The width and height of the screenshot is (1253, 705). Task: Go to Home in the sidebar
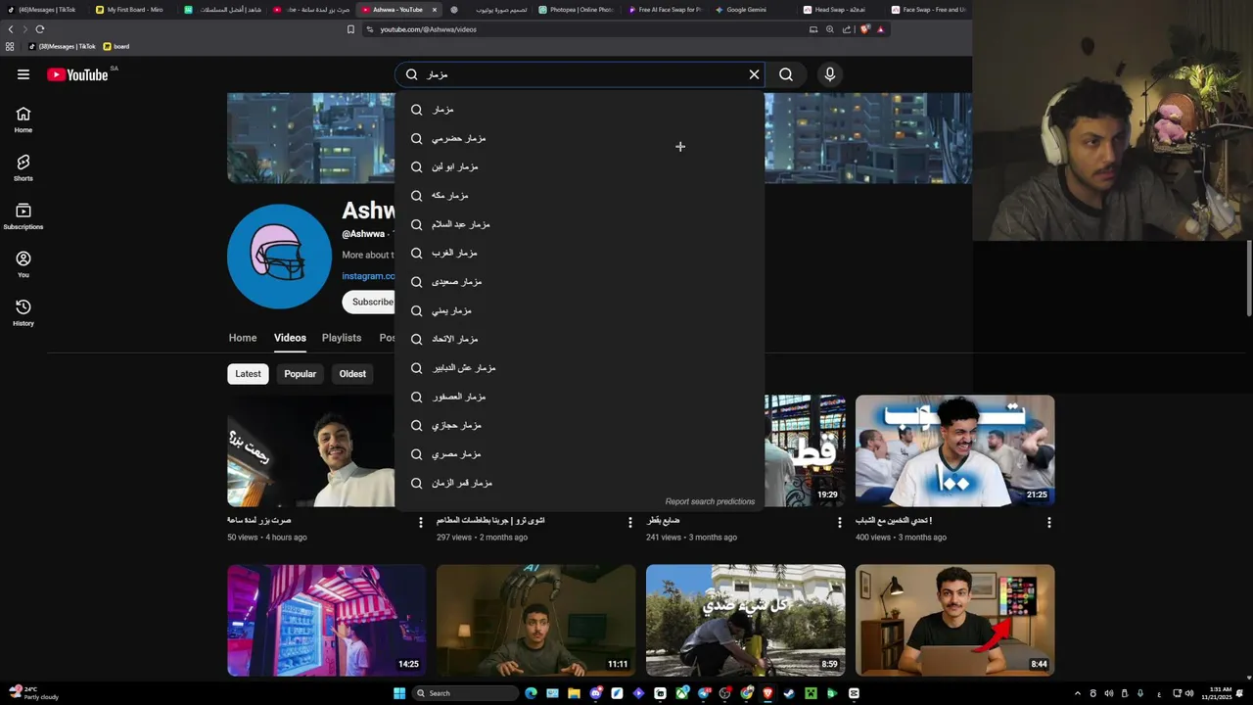23,119
